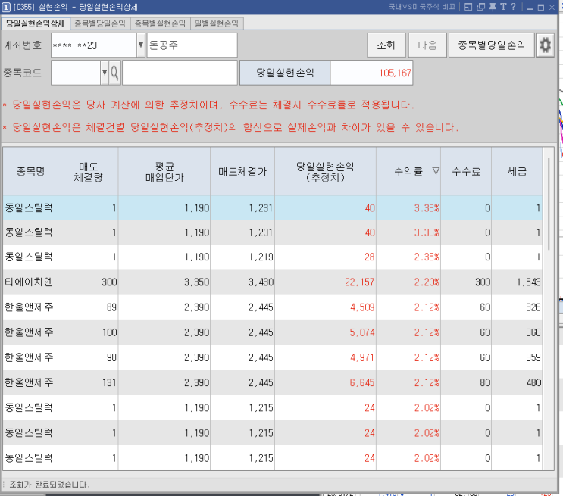The width and height of the screenshot is (563, 496).
Task: Click the window number 1 icon
Action: click(x=6, y=7)
